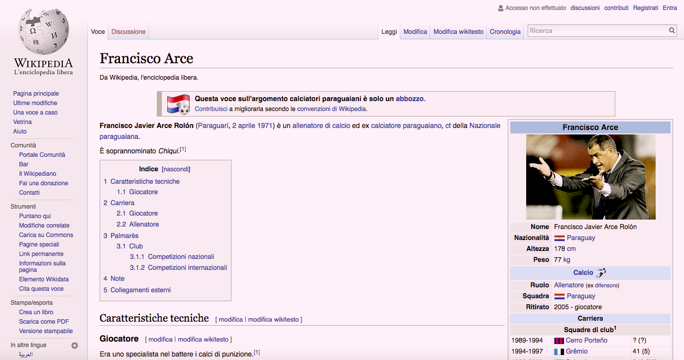Click modifica next to Caratteristiche tecniche heading

231,320
